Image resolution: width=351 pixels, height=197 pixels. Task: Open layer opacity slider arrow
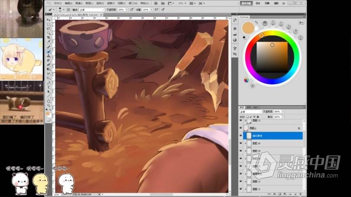[x=283, y=112]
